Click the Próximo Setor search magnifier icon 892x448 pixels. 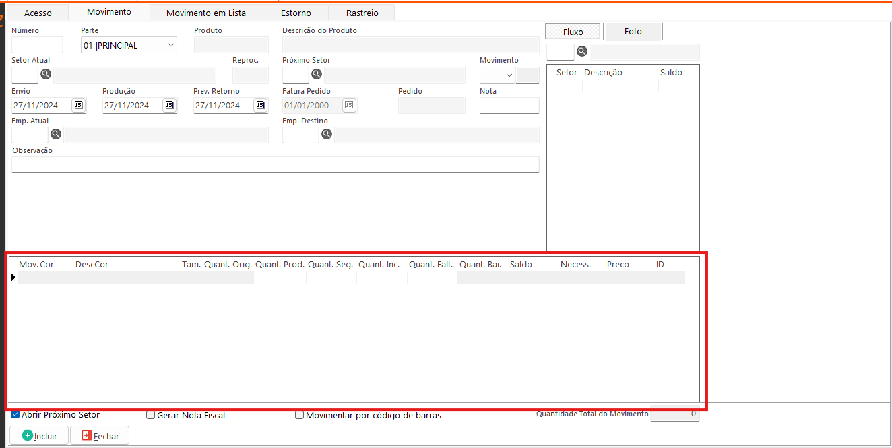(x=316, y=75)
